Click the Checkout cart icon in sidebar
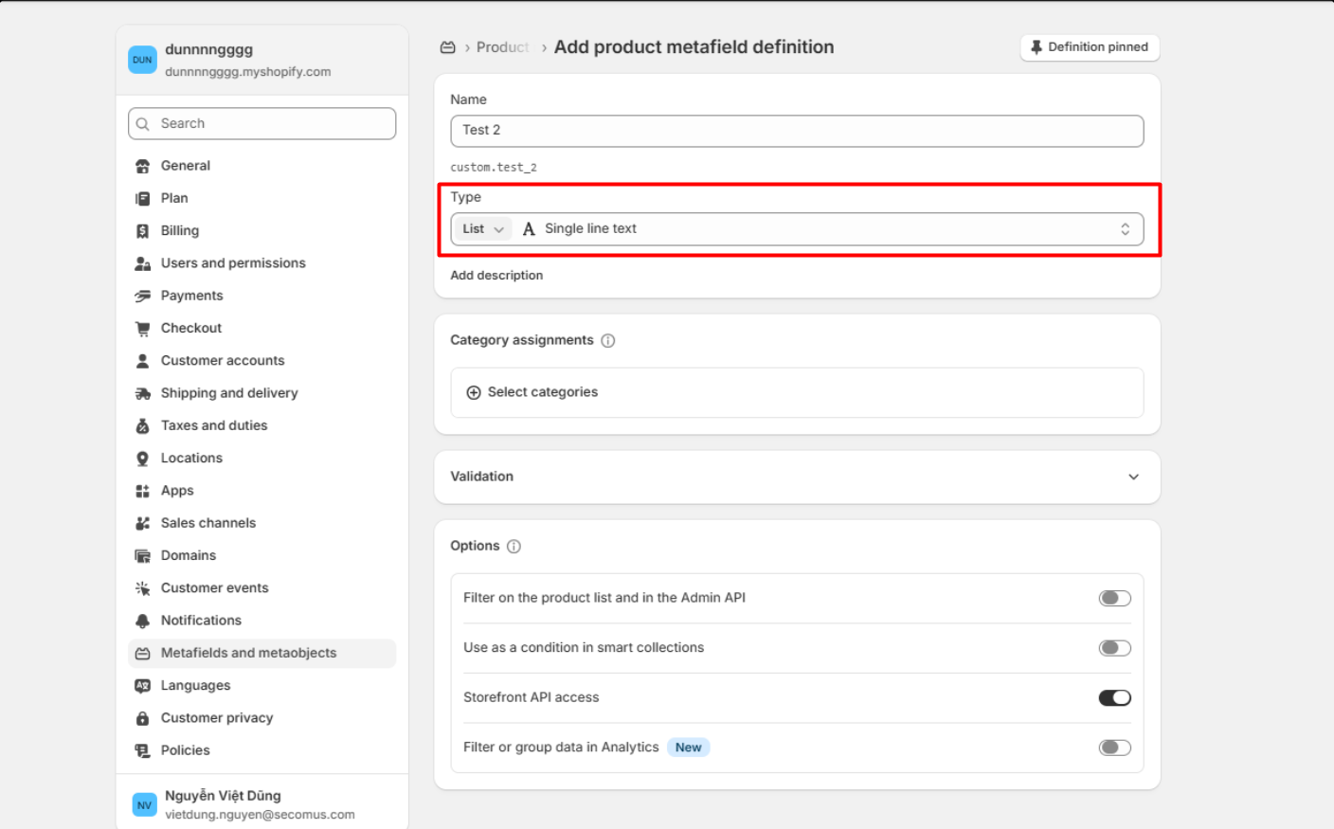This screenshot has width=1334, height=829. 143,329
